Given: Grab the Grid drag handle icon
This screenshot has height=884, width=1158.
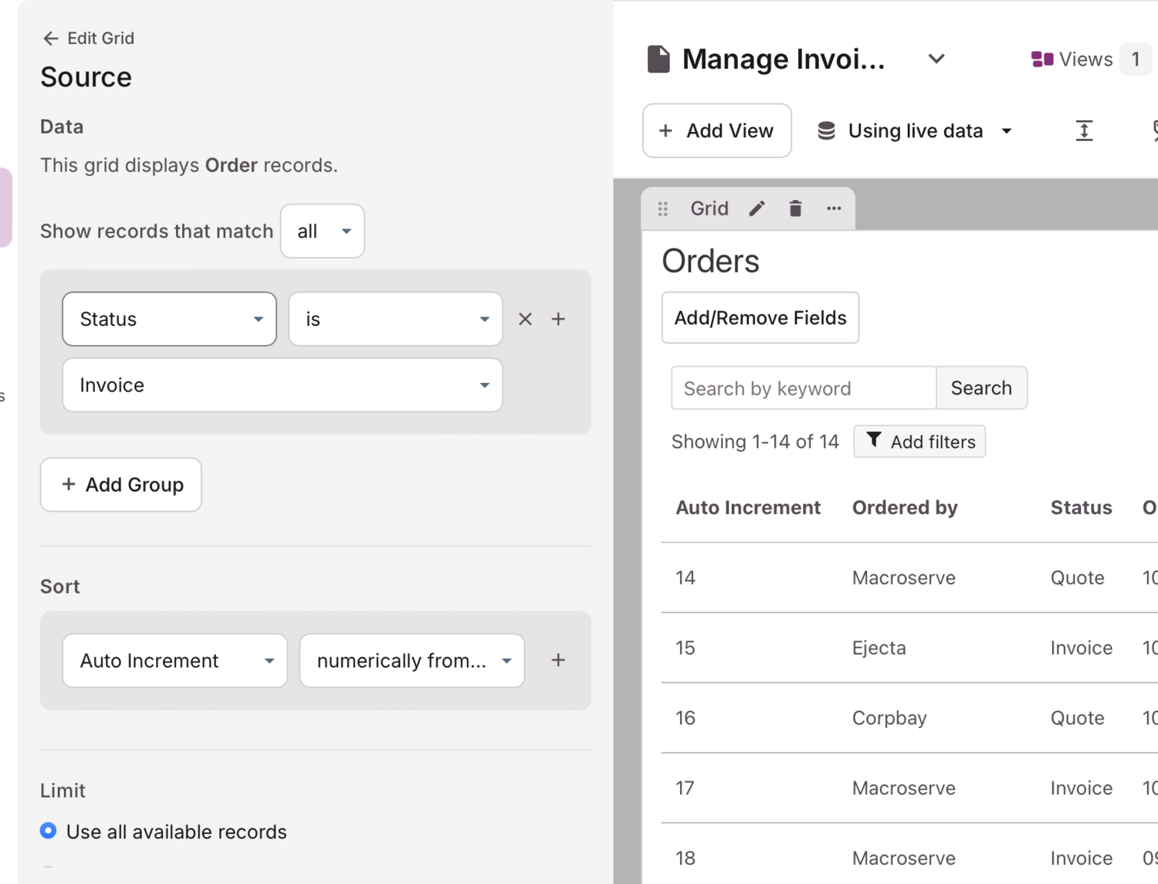Looking at the screenshot, I should tap(662, 208).
